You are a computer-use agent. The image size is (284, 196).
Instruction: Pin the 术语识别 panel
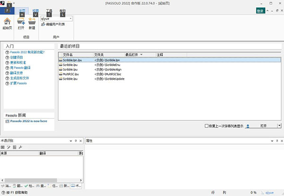coord(76,141)
